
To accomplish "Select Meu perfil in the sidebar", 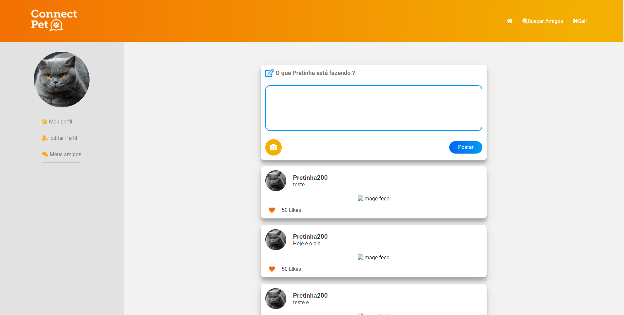I will pos(60,121).
